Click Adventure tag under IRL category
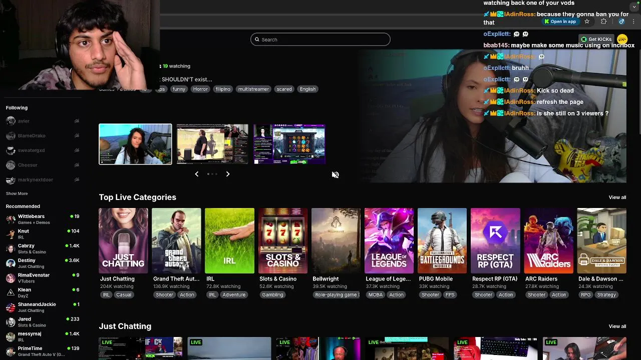The image size is (641, 360). click(234, 295)
